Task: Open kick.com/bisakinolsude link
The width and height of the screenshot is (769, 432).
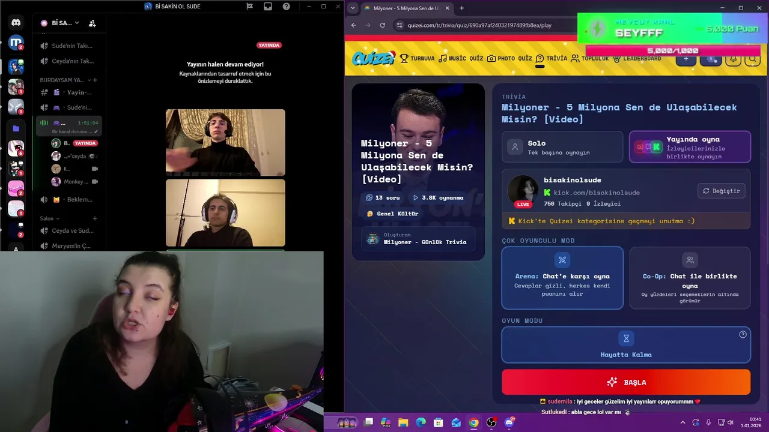Action: (x=596, y=193)
